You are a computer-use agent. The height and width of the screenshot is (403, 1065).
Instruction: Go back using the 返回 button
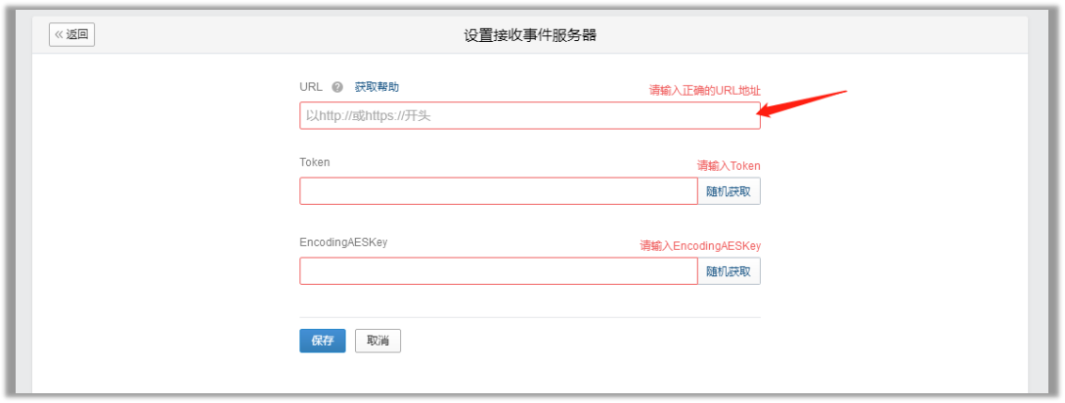point(71,34)
